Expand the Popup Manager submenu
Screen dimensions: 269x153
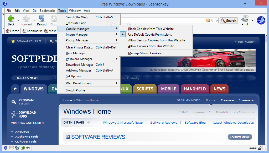point(89,40)
